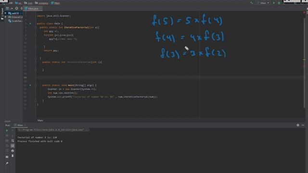
Task: Open the com folder breadcrumb
Action: (28, 3)
